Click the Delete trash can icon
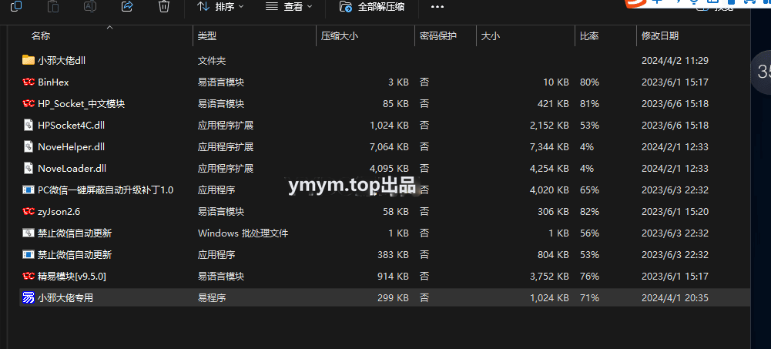The height and width of the screenshot is (349, 771). [x=164, y=6]
